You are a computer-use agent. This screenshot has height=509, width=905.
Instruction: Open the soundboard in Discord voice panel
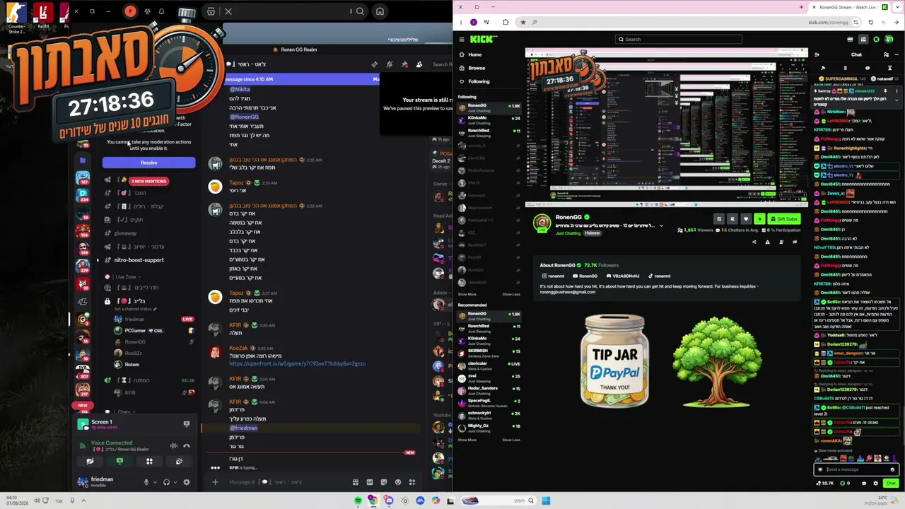coord(179,461)
